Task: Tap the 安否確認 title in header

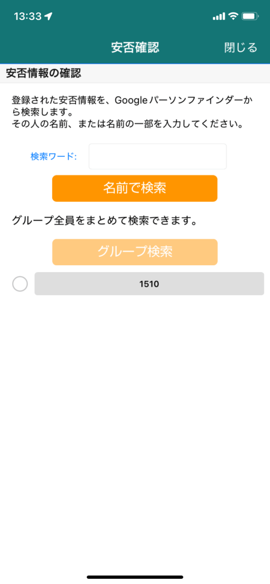Action: click(135, 48)
